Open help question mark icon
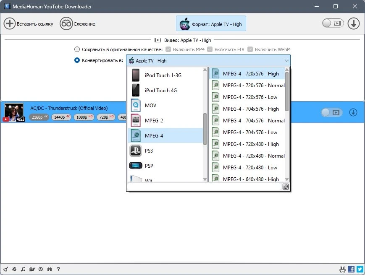Image resolution: width=365 pixels, height=275 pixels. [58, 269]
